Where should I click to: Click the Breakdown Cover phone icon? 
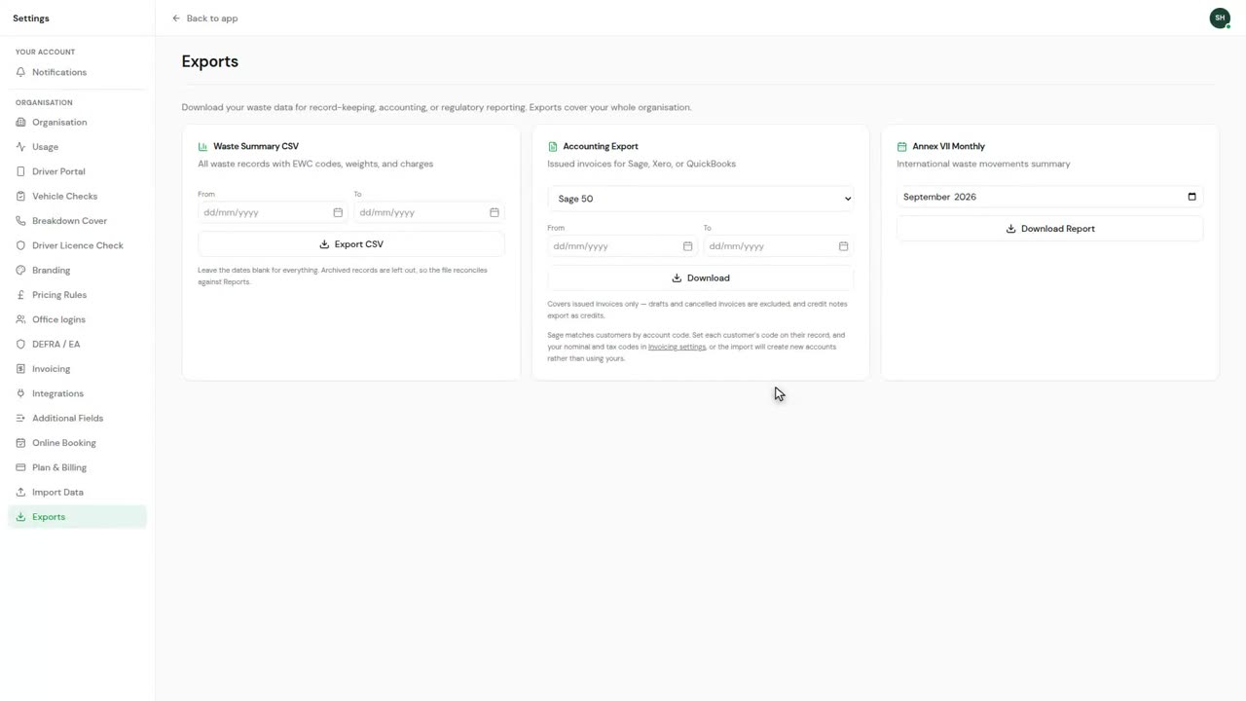pos(20,221)
